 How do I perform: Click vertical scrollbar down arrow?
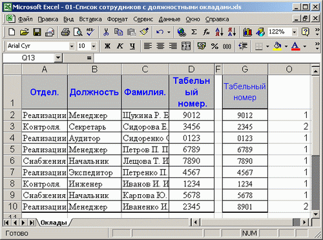(x=316, y=214)
